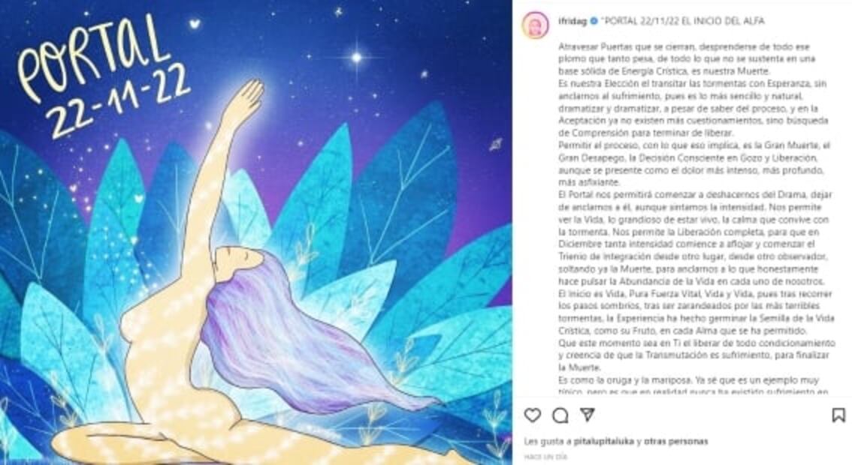
Task: Like the post with the heart icon
Action: pyautogui.click(x=533, y=415)
